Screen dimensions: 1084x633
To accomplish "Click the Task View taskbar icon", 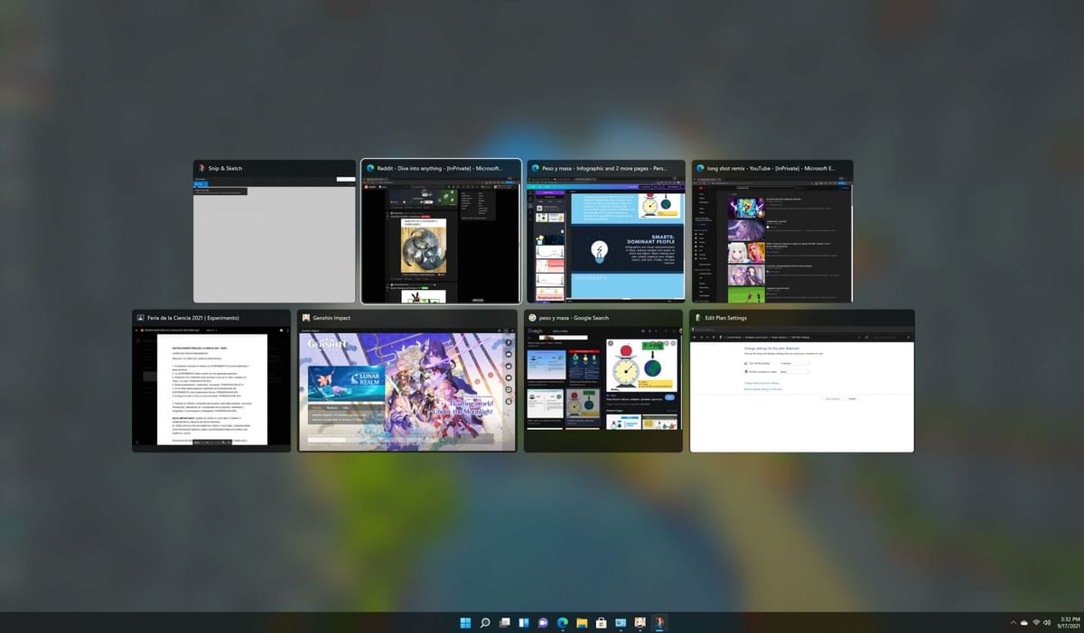I will 504,622.
